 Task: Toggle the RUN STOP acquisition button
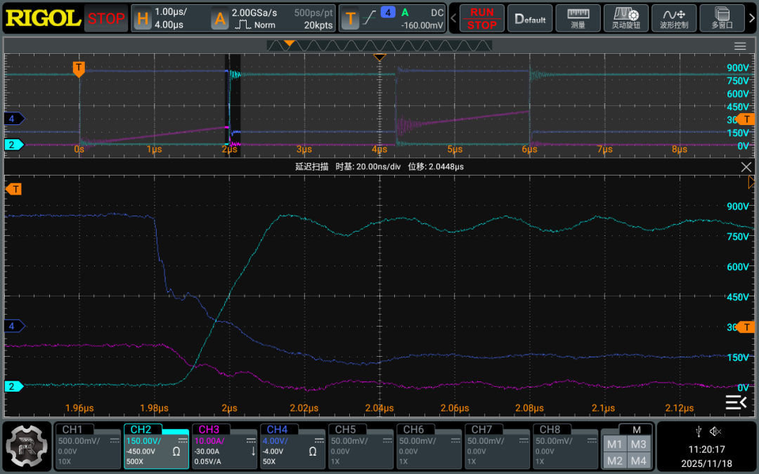coord(481,18)
